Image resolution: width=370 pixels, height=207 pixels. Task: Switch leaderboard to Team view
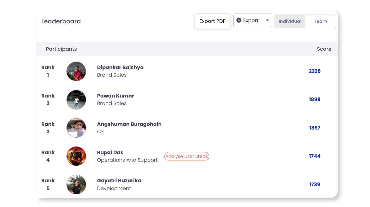coord(320,21)
